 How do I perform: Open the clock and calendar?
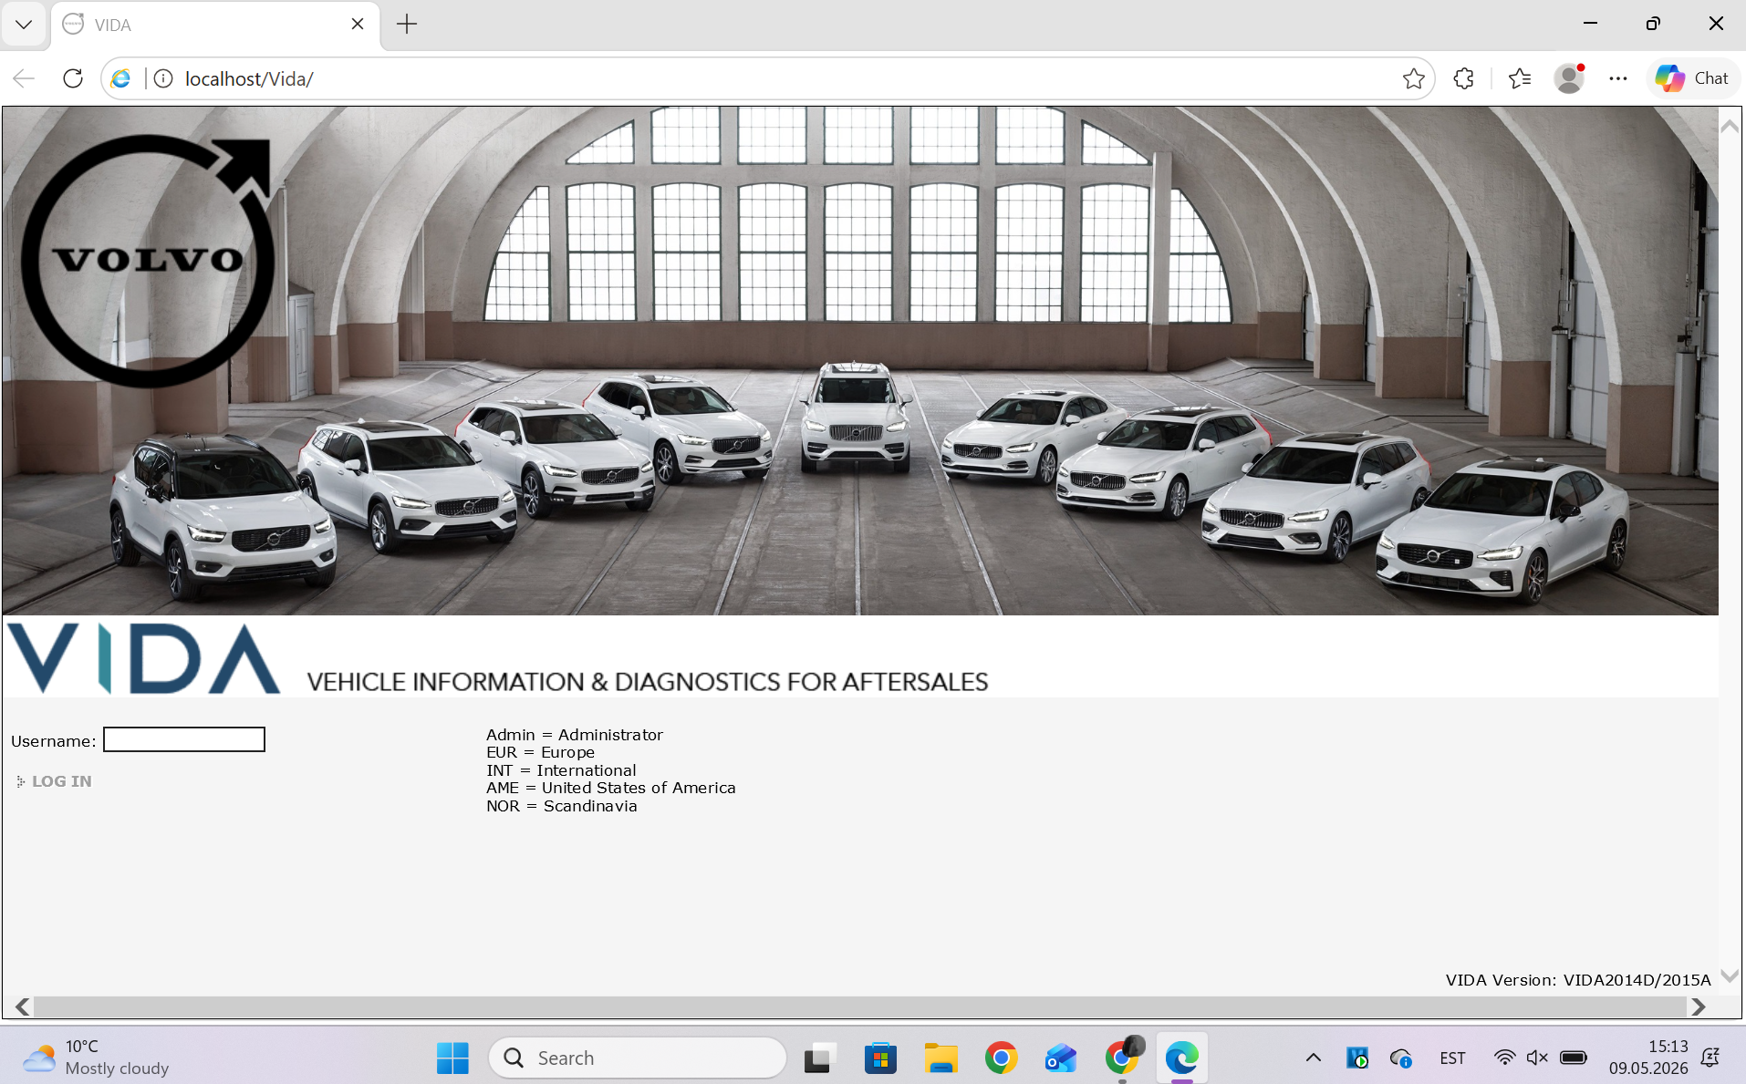coord(1648,1058)
